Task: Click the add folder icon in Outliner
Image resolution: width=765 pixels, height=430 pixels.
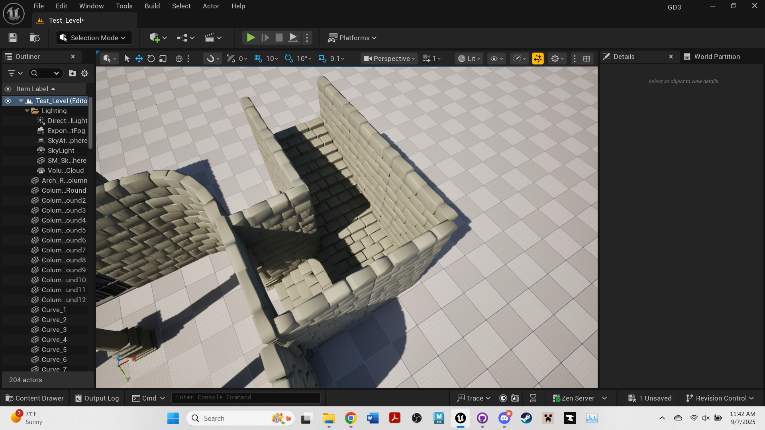Action: point(72,73)
